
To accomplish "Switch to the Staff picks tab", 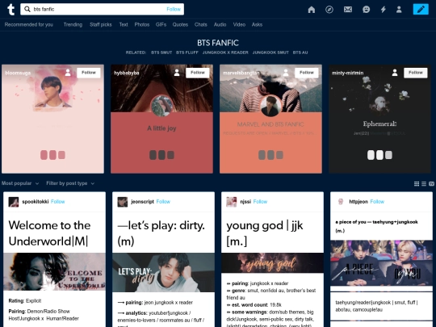I will [101, 24].
